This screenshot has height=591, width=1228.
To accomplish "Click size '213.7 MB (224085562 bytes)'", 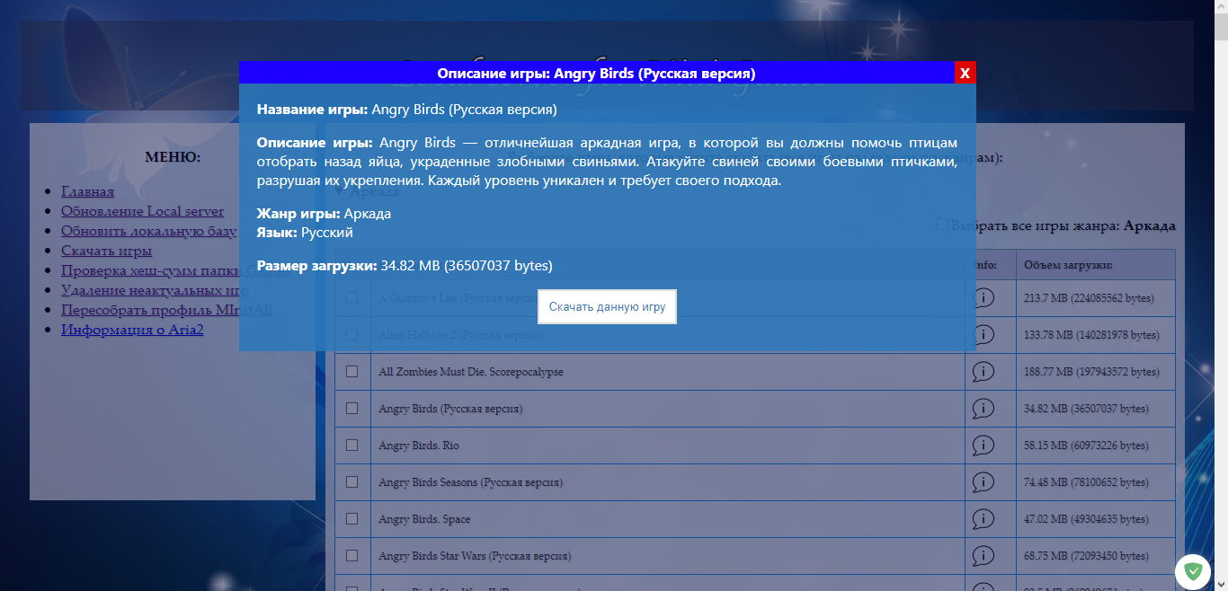I will point(1089,298).
